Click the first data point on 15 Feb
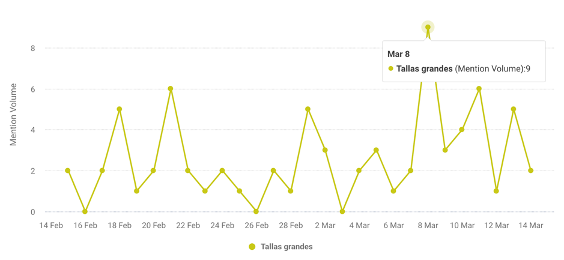This screenshot has width=564, height=260. pos(68,171)
